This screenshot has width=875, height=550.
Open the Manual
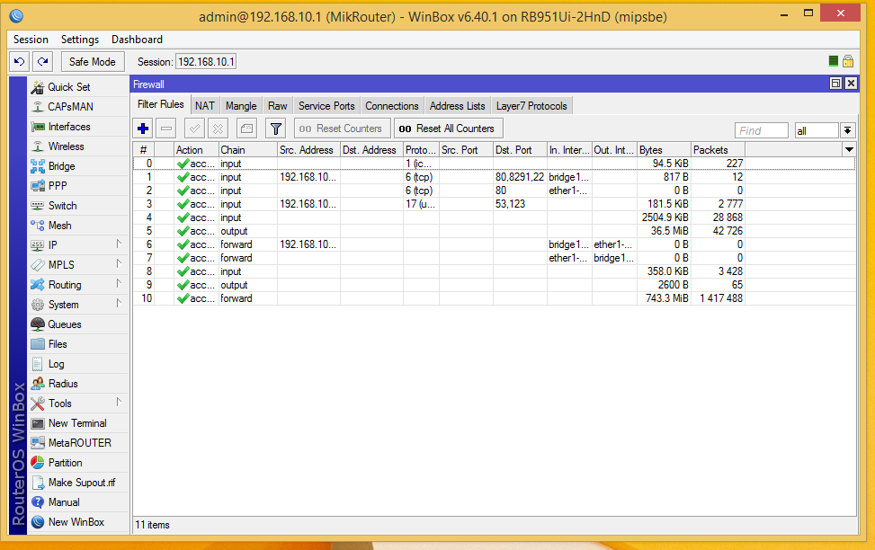[x=78, y=502]
